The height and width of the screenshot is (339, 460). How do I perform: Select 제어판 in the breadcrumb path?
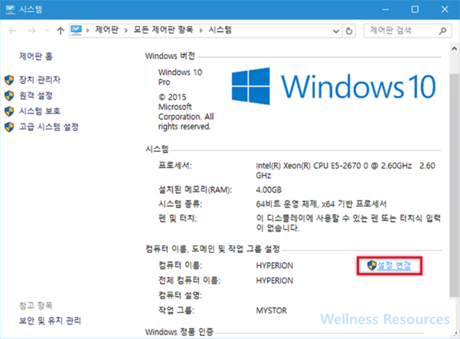(107, 30)
